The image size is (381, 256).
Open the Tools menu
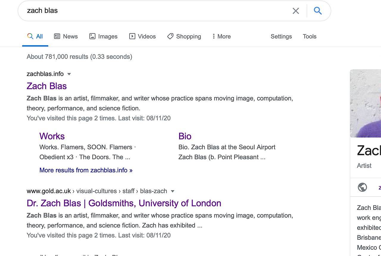pos(310,37)
